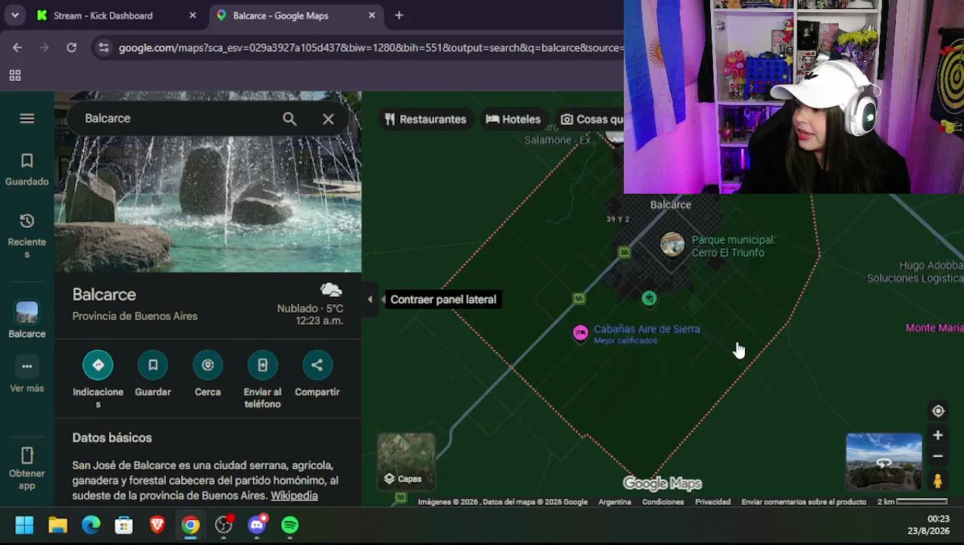
Task: Open Brave browser from taskbar
Action: point(157,525)
